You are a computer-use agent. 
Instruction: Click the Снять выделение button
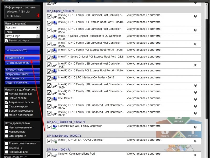(x=22, y=63)
